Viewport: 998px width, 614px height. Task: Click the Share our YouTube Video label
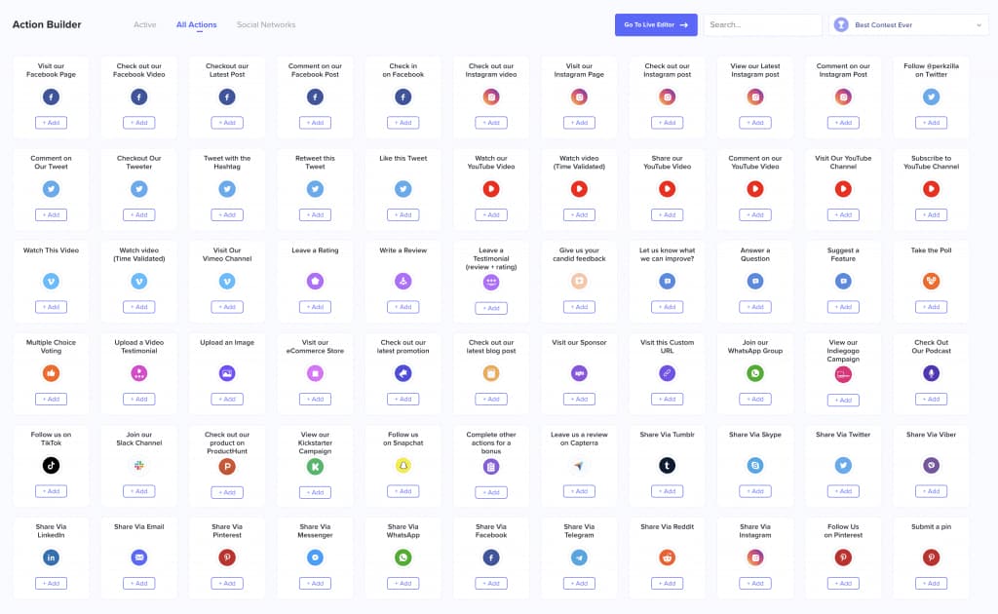tap(667, 162)
